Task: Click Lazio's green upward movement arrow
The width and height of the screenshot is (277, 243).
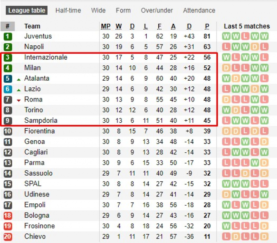Action: (x=19, y=90)
